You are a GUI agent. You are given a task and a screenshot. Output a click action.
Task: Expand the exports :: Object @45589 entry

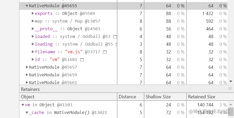coord(33,13)
